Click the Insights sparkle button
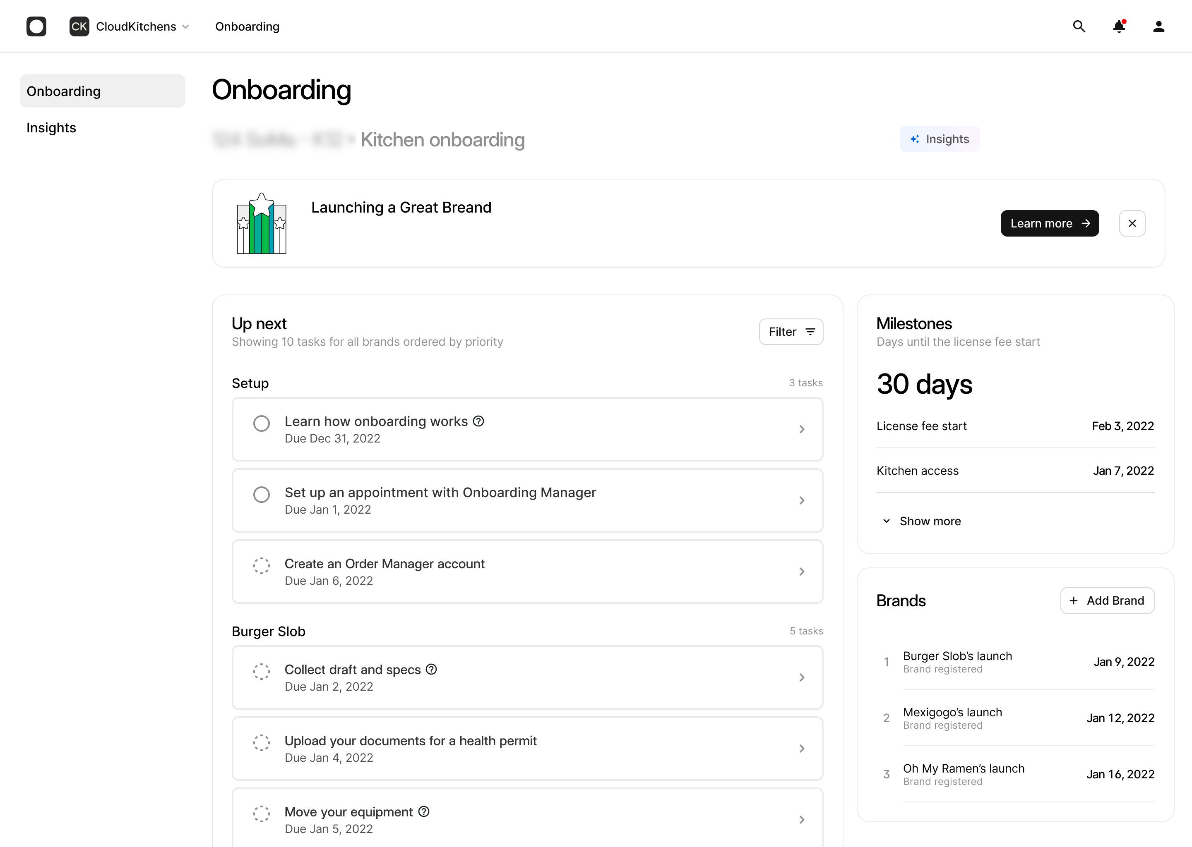 click(x=940, y=139)
